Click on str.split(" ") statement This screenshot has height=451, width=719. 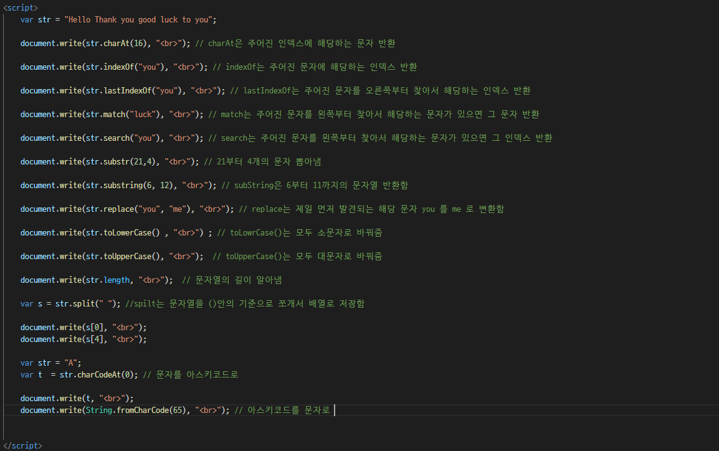click(70, 304)
